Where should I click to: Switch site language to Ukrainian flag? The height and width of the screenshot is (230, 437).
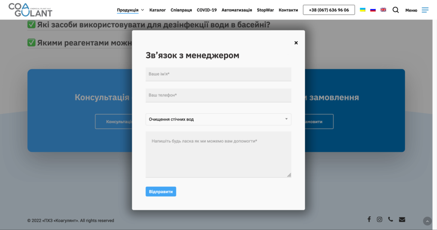coord(363,10)
